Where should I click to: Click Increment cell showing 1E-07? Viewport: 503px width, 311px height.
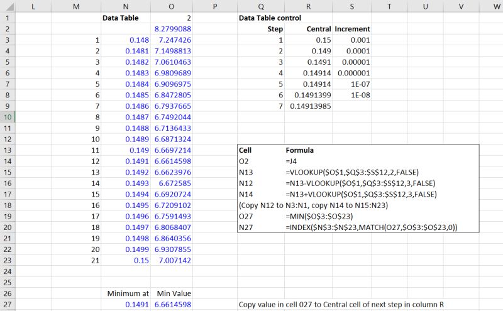pos(352,84)
